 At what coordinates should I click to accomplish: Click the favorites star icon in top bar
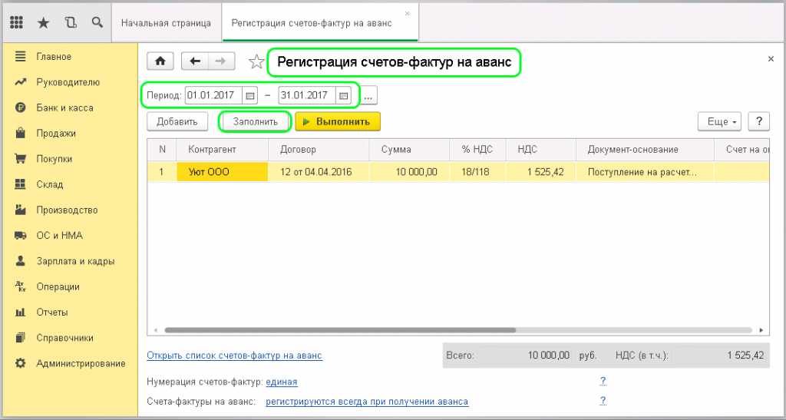(44, 23)
